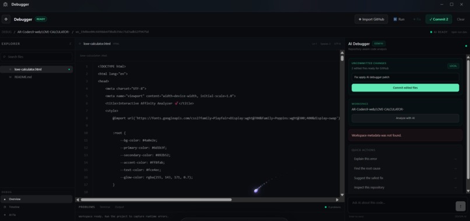Select Overview in Debug sidebar
The width and height of the screenshot is (470, 221).
[36, 199]
